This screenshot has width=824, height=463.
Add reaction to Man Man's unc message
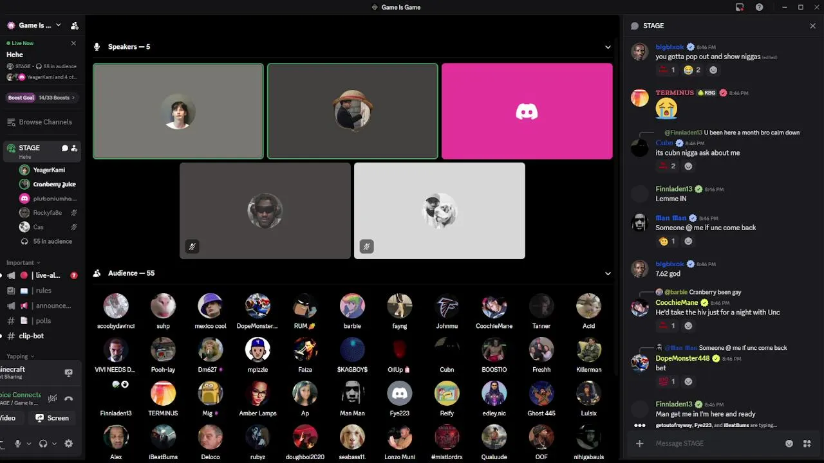click(x=688, y=241)
